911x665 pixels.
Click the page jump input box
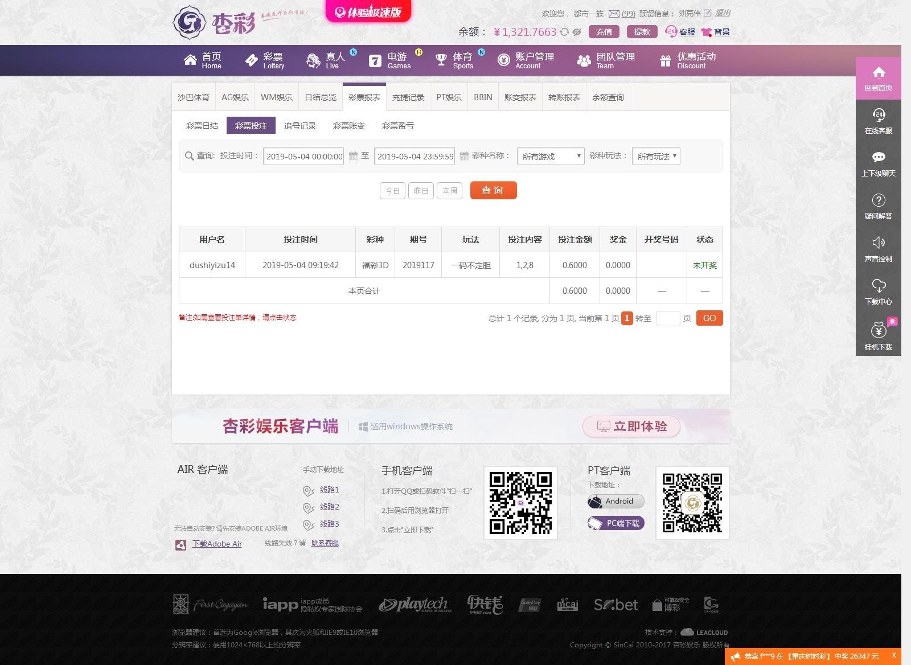point(668,318)
